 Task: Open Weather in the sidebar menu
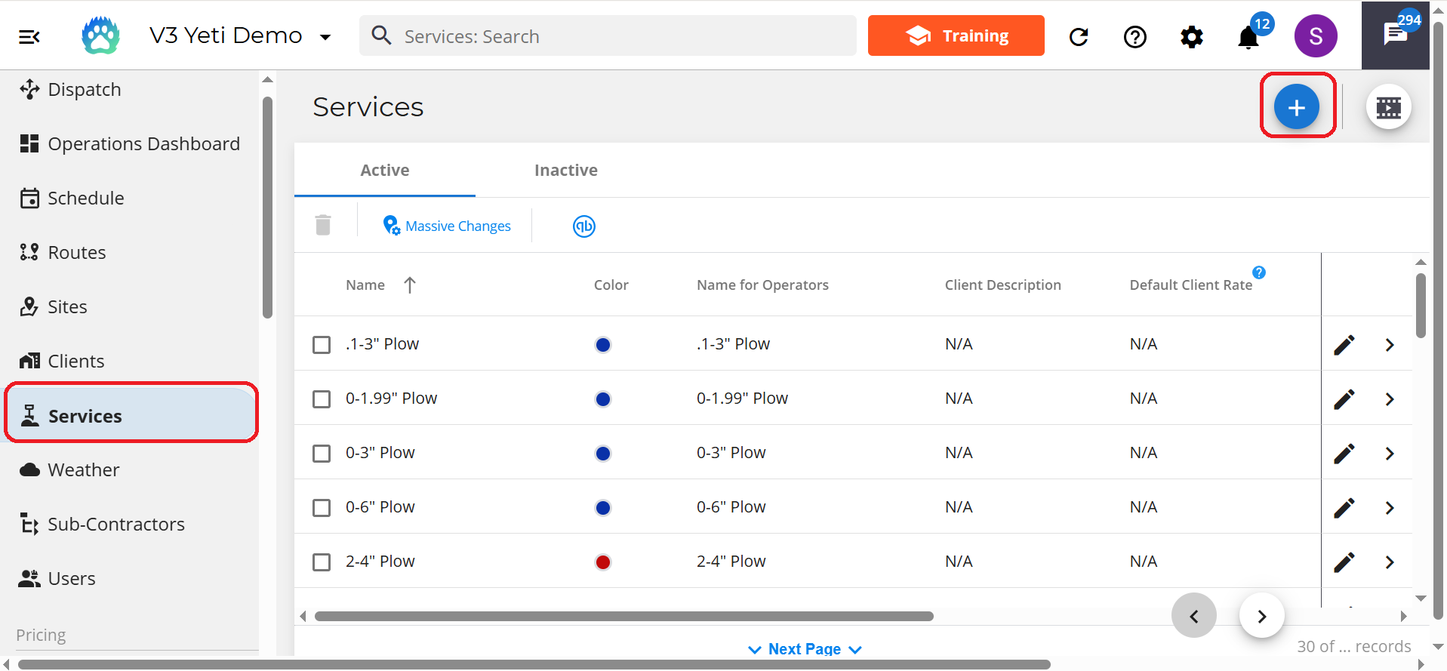pyautogui.click(x=83, y=470)
